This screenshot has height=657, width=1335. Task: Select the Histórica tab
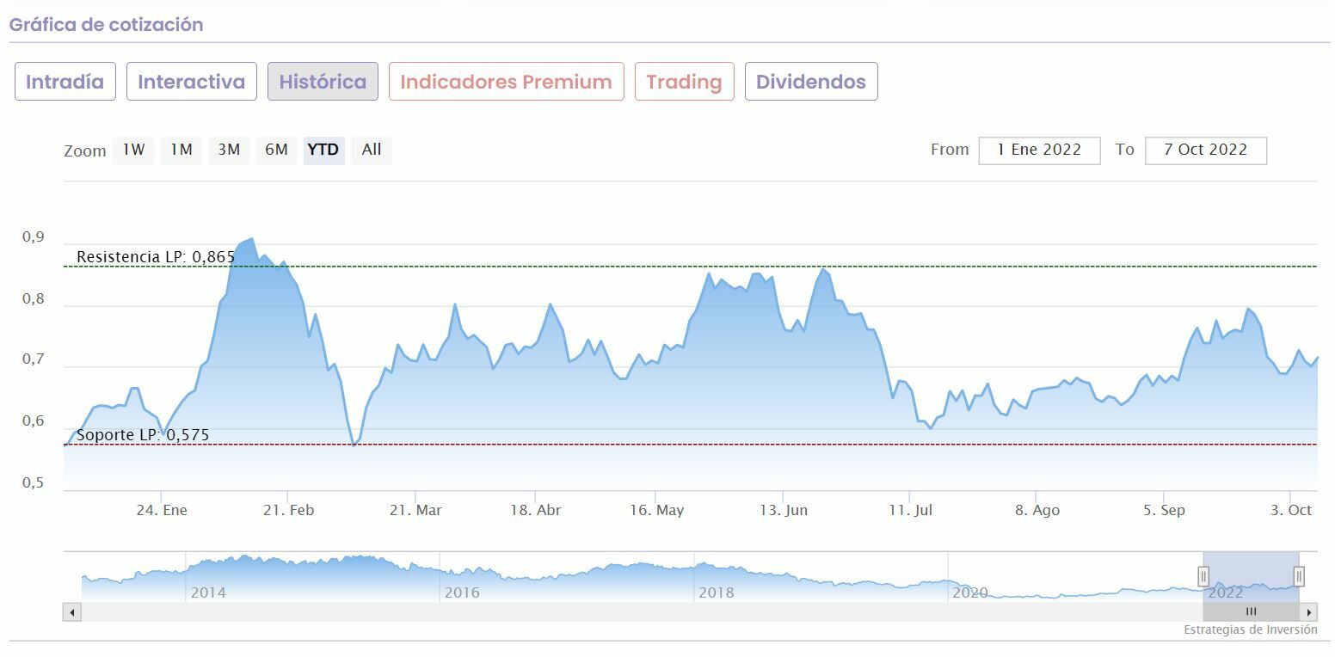coord(323,82)
